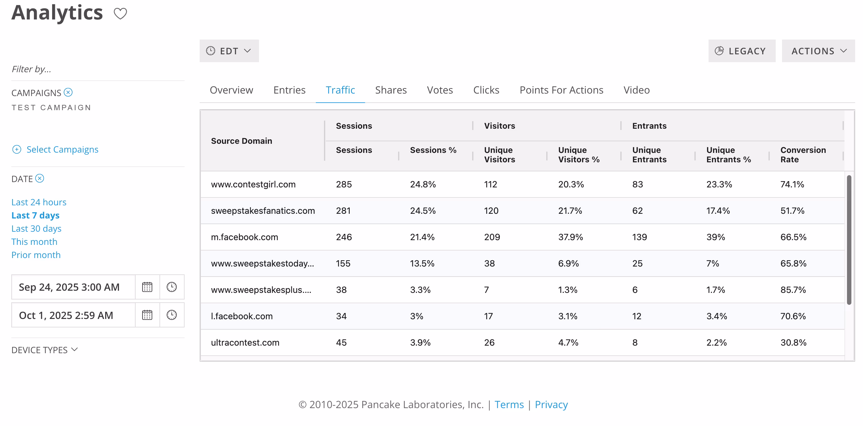Select the Last 30 days date range
Image resolution: width=863 pixels, height=426 pixels.
coord(36,229)
